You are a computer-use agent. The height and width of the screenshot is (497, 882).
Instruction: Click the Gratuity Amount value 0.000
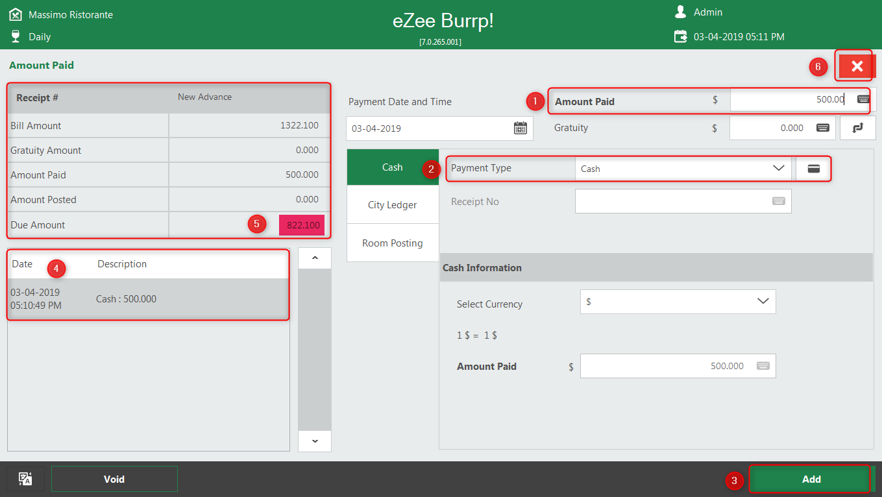tap(307, 150)
